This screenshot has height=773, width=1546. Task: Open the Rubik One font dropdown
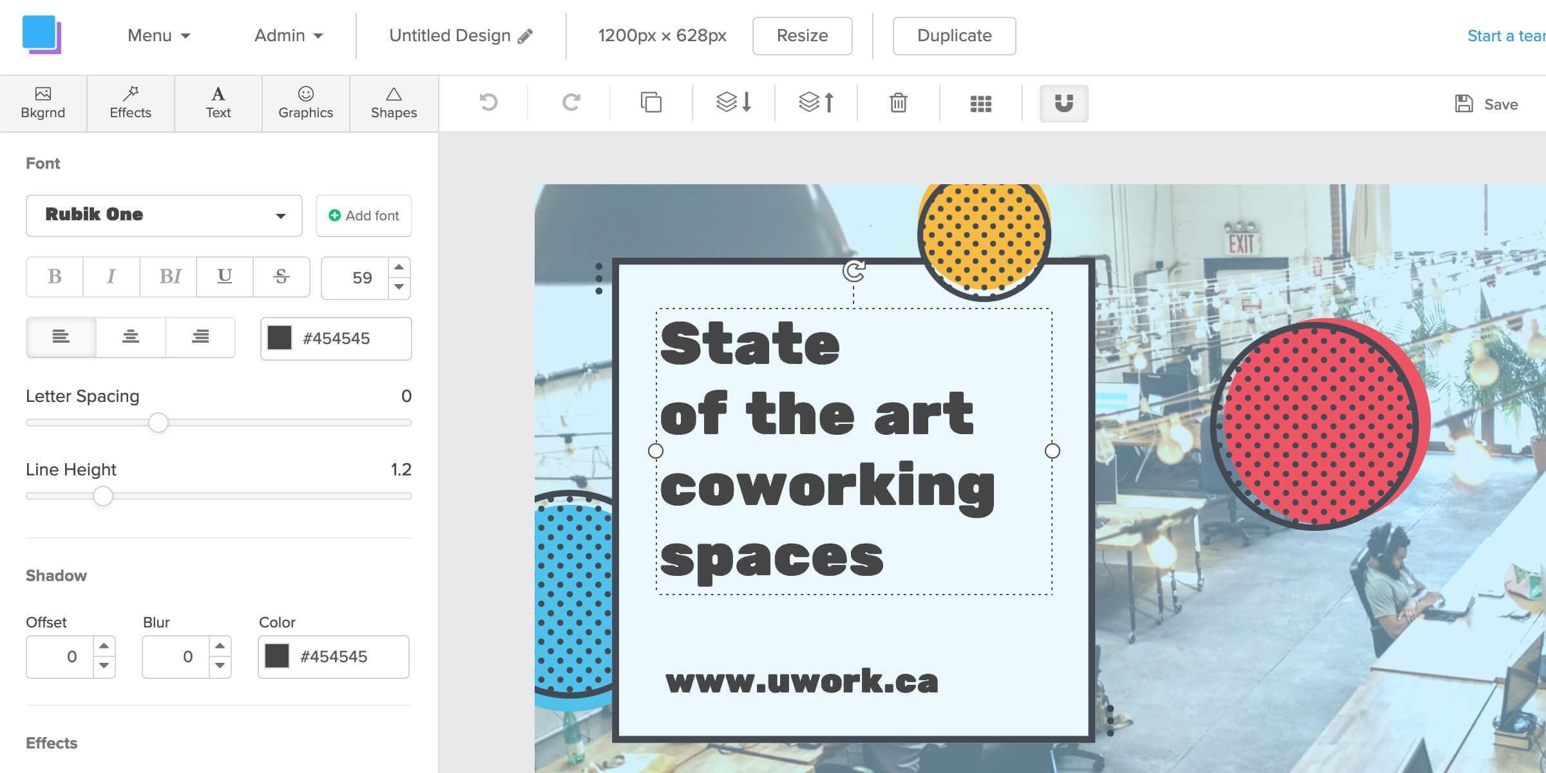(164, 215)
